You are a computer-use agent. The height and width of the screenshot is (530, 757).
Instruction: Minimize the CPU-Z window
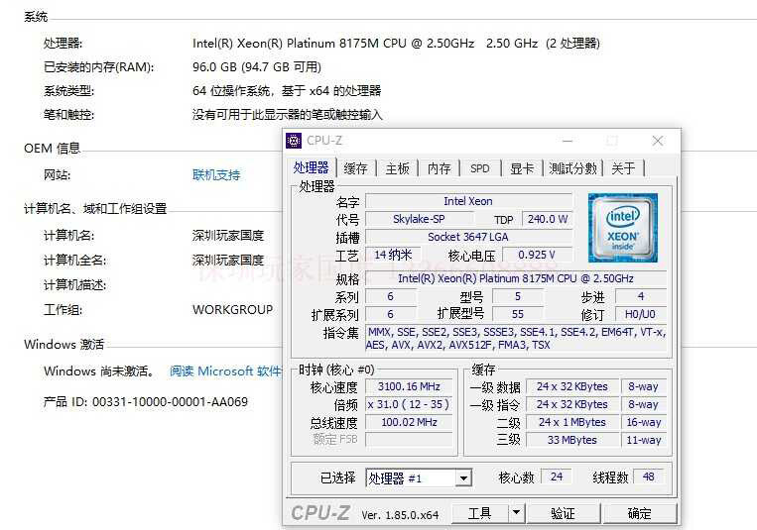[568, 141]
